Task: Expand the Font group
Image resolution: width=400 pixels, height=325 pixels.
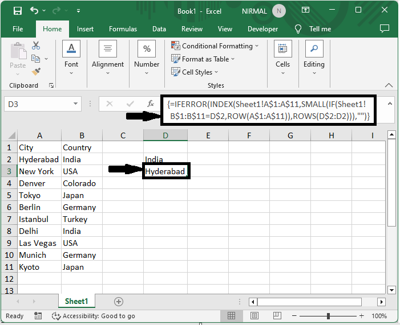Action: 71,57
